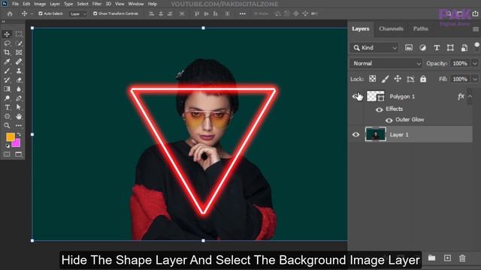The image size is (481, 270).
Task: Select the Pen tool
Action: point(19,98)
